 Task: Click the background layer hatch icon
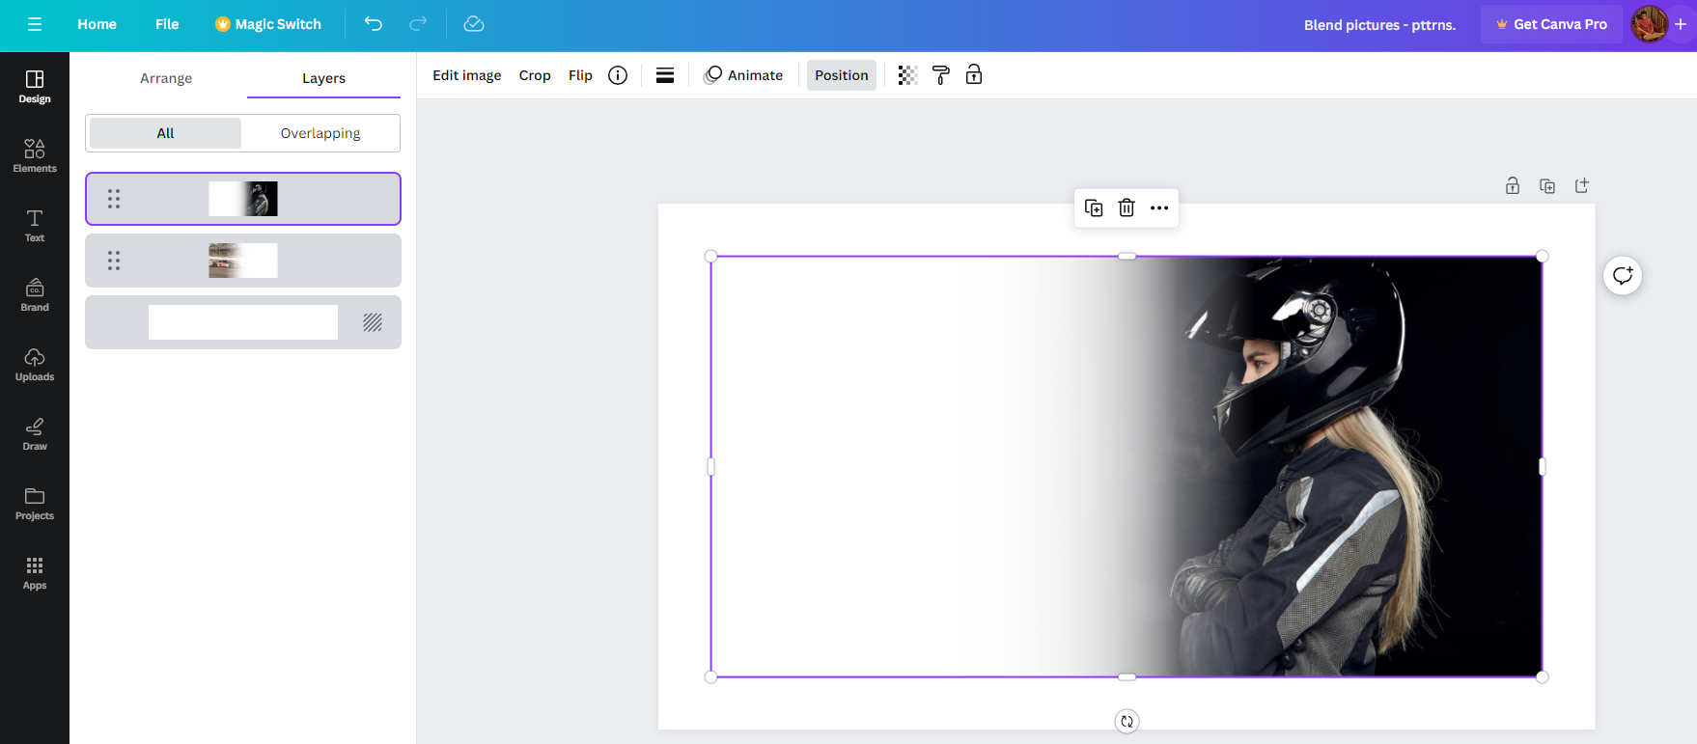[x=373, y=322]
